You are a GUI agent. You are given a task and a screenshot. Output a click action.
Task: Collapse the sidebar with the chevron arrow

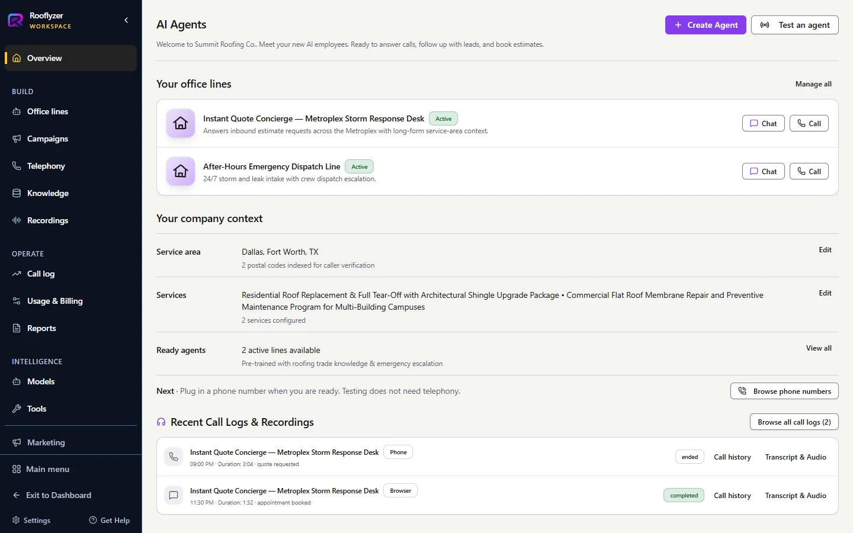126,20
